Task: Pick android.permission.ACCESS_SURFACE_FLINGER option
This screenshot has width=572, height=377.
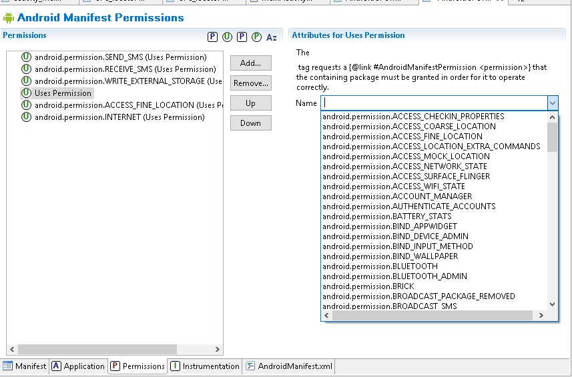Action: pos(406,177)
